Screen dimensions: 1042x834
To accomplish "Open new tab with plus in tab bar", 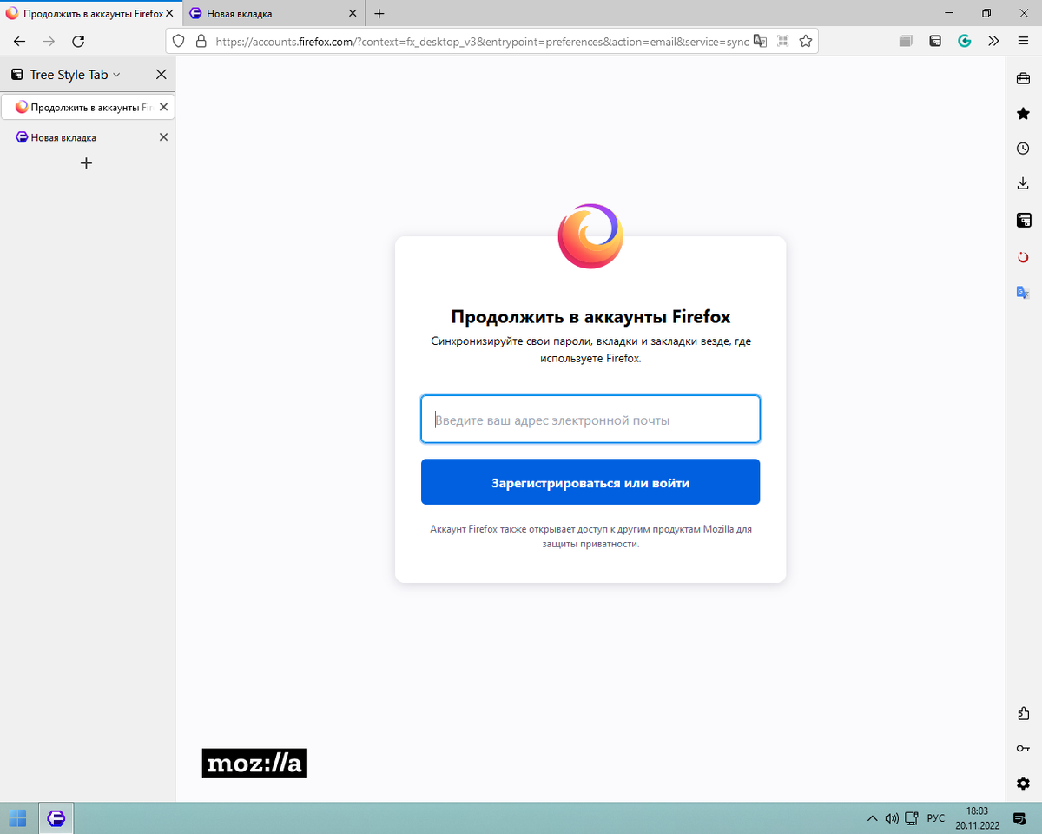I will (x=379, y=14).
